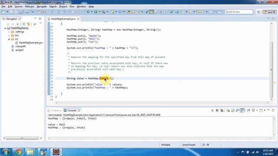
Task: Click Remove All Terminated Launches icon
Action: [222, 110]
